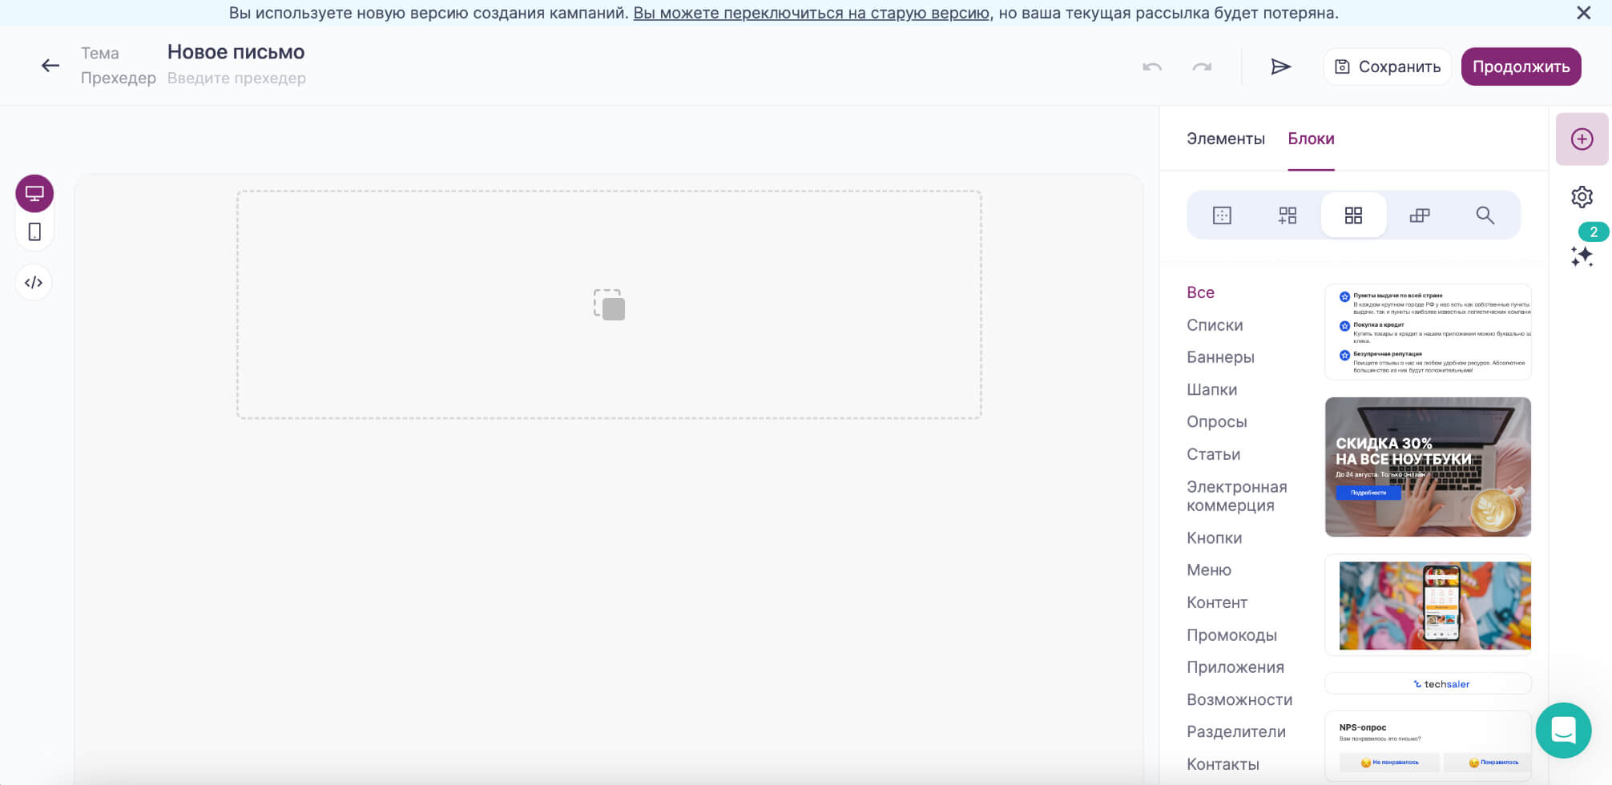Send a test email via paper plane icon
The height and width of the screenshot is (785, 1612).
(1281, 67)
